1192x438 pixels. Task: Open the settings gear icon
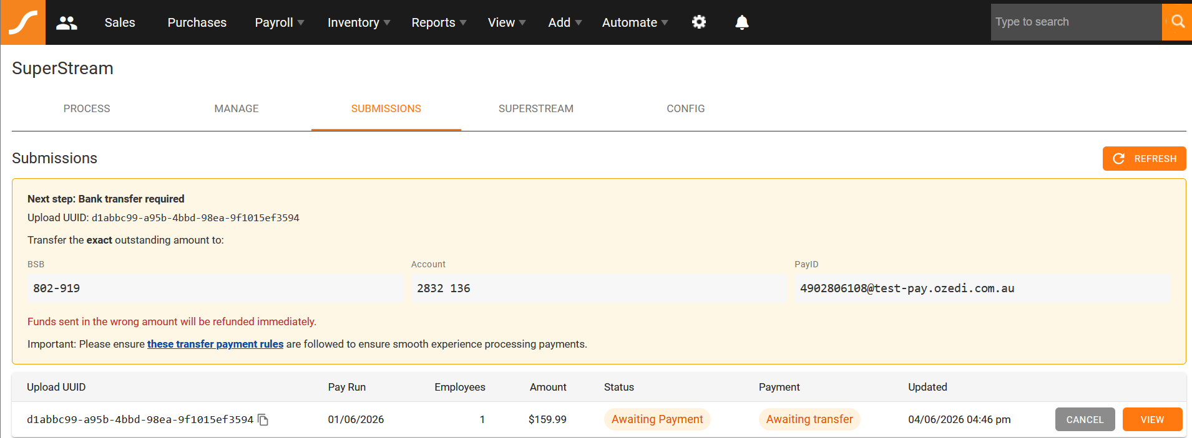(x=699, y=22)
